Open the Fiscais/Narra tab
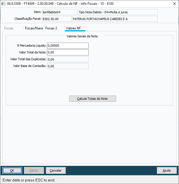This screenshot has height=184, width=179. (x=34, y=28)
